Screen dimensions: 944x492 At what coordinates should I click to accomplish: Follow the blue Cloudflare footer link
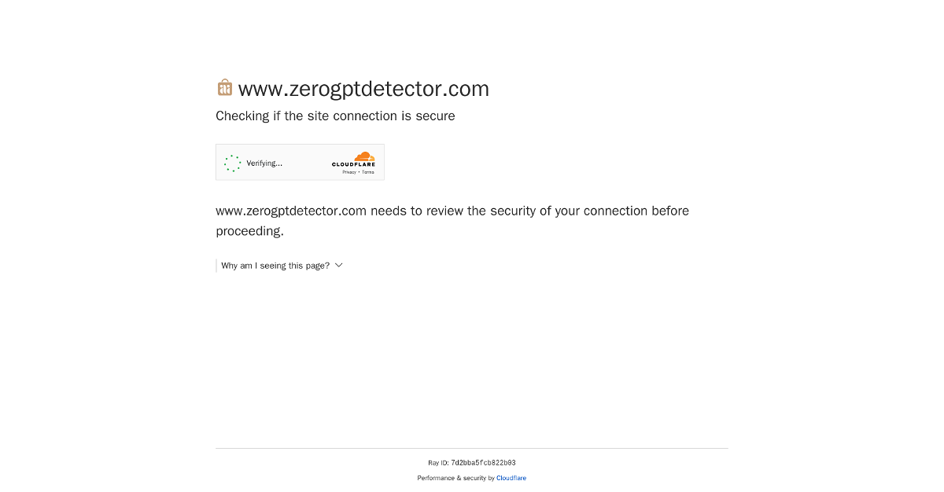click(511, 478)
